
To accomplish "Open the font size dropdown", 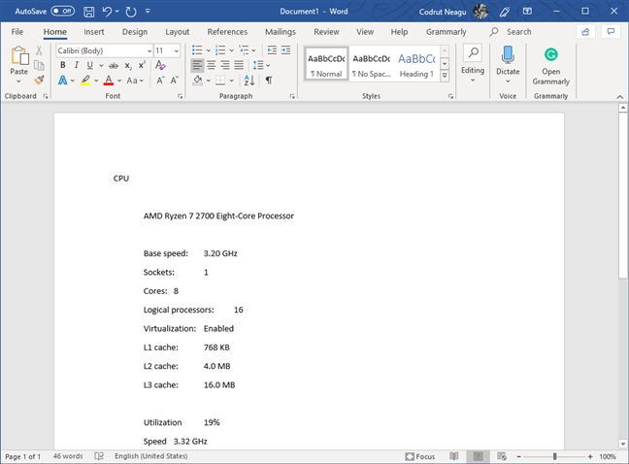I will [176, 50].
